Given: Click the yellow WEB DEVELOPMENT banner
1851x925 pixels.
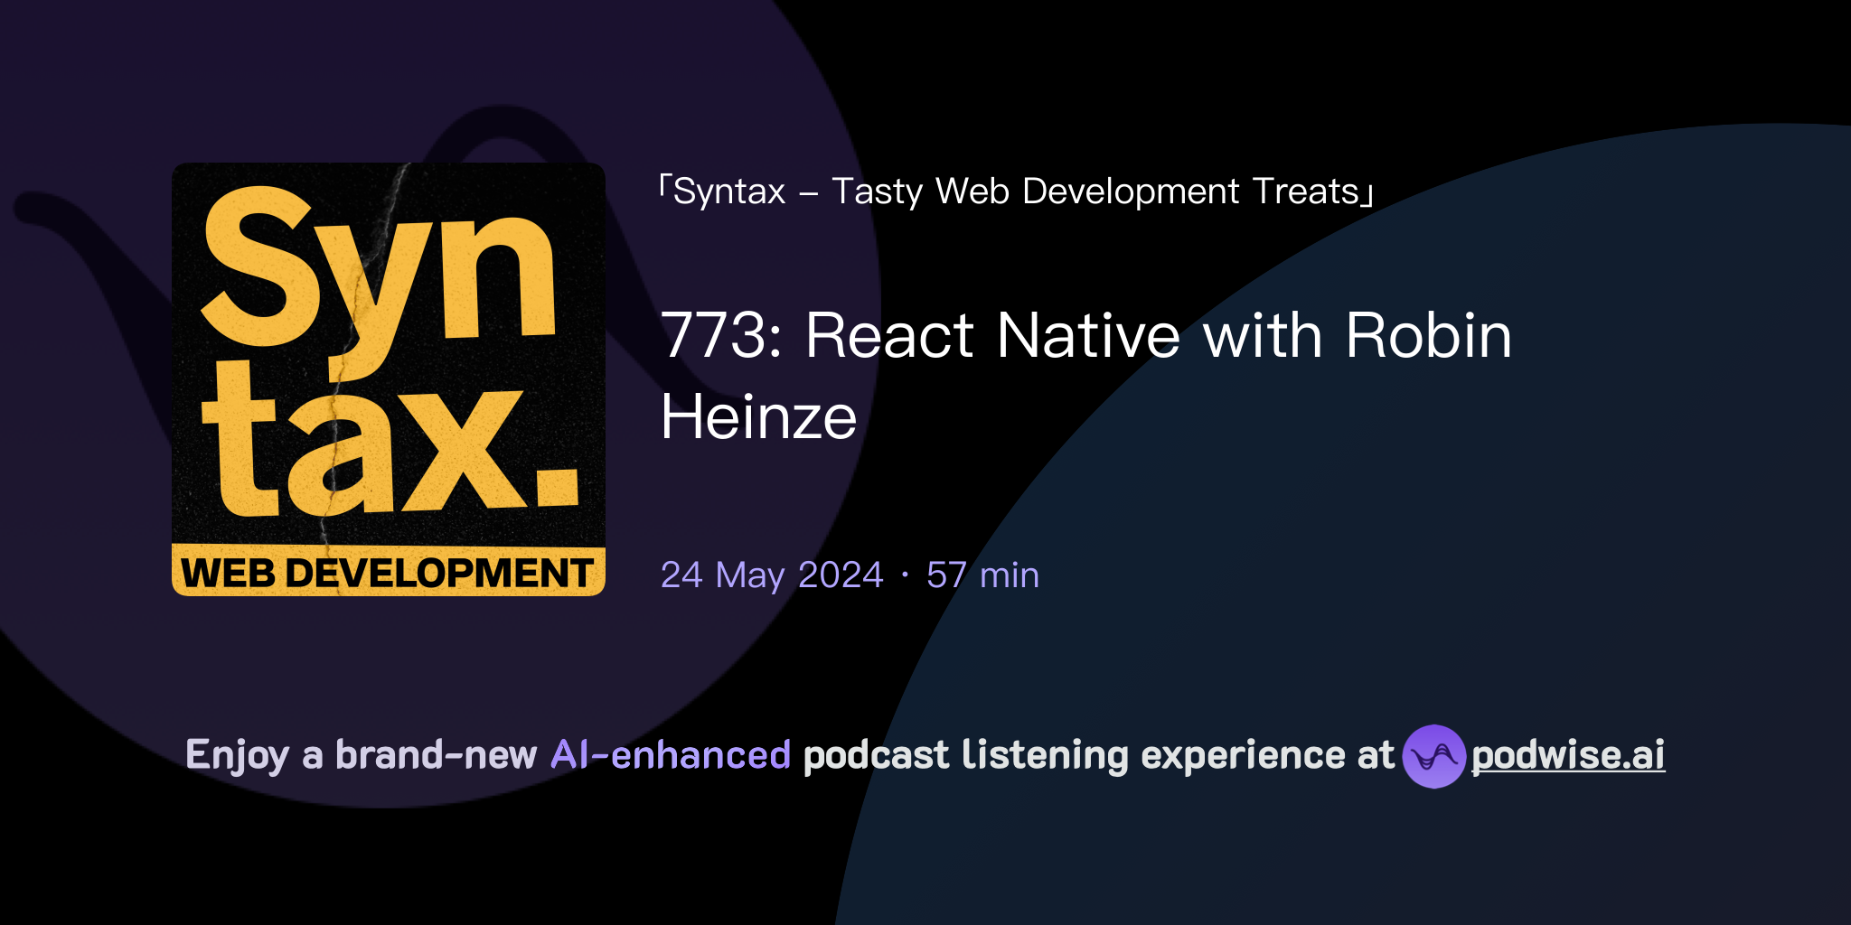Looking at the screenshot, I should [387, 571].
